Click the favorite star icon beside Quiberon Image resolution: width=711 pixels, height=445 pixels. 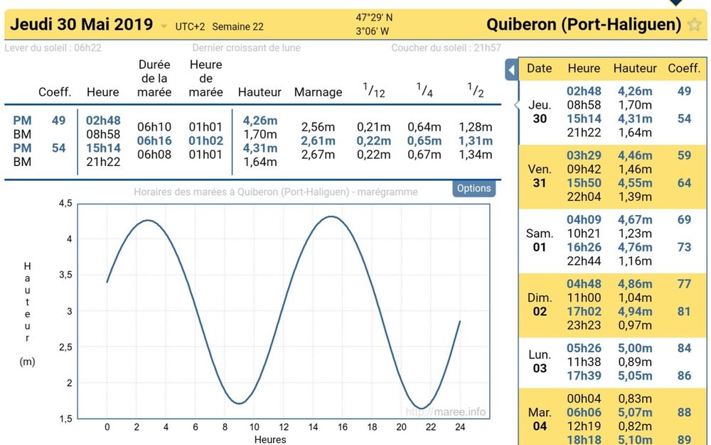coord(694,24)
